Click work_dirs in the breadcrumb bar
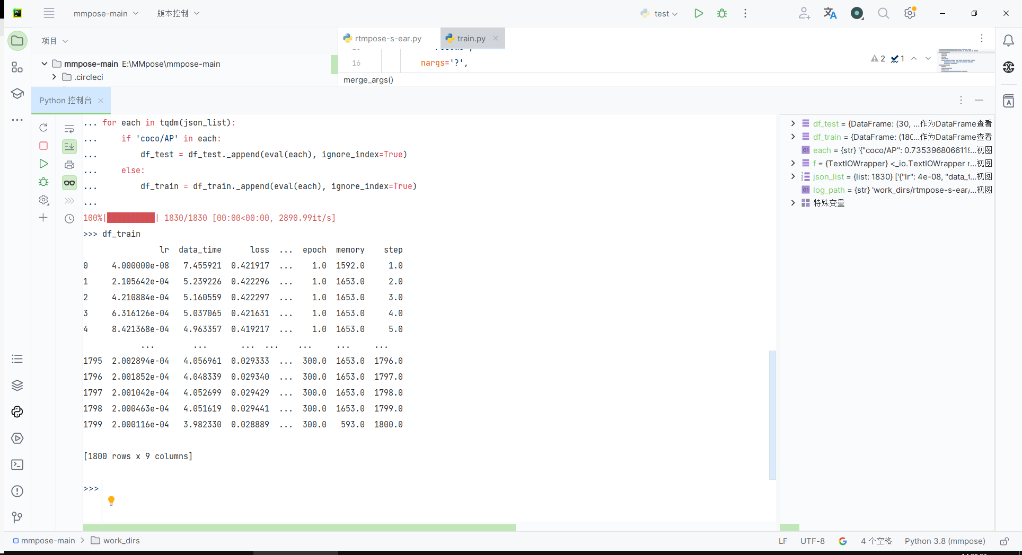The width and height of the screenshot is (1022, 555). [121, 541]
